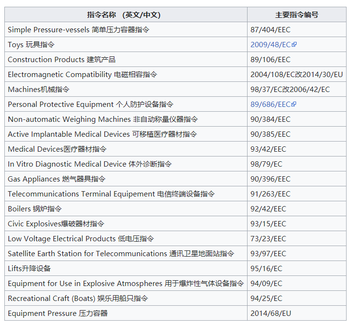This screenshot has width=361, height=326.
Task: Select Lifts升降设备 cell
Action: point(126,268)
